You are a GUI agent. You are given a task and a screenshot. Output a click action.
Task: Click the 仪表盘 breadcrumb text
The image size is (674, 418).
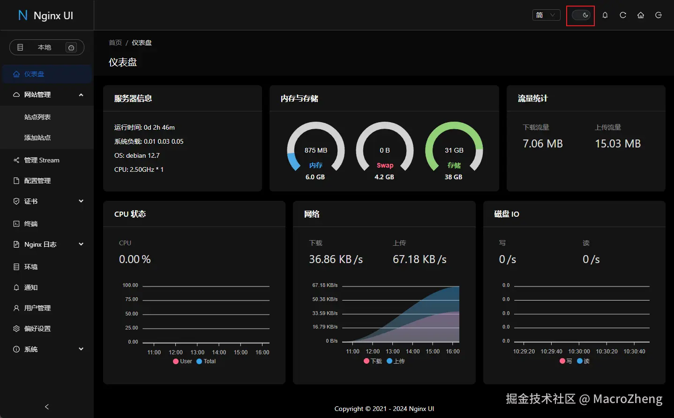point(142,43)
